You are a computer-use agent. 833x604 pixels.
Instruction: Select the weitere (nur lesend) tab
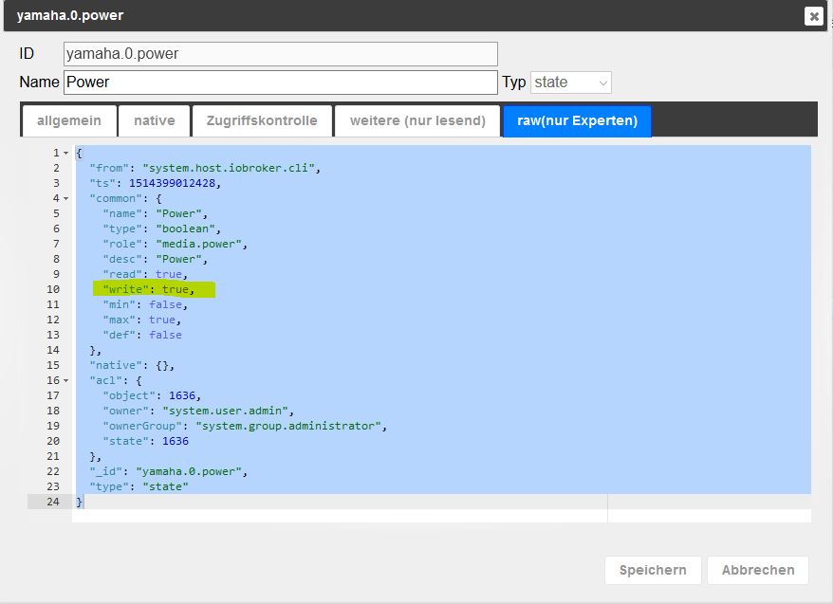[x=417, y=120]
